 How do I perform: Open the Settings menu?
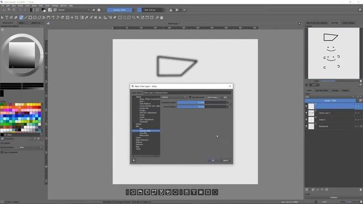tap(55, 6)
